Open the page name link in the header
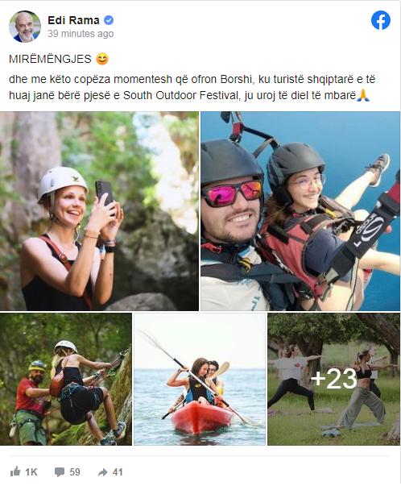 point(73,20)
